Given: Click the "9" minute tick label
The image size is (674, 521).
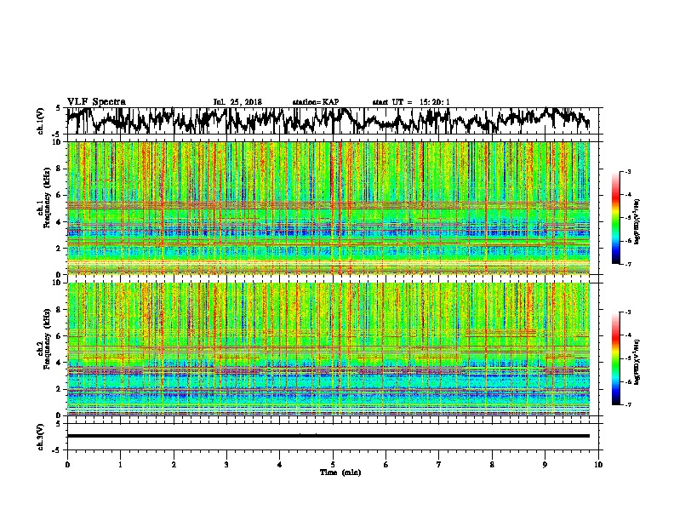Looking at the screenshot, I should tap(545, 464).
